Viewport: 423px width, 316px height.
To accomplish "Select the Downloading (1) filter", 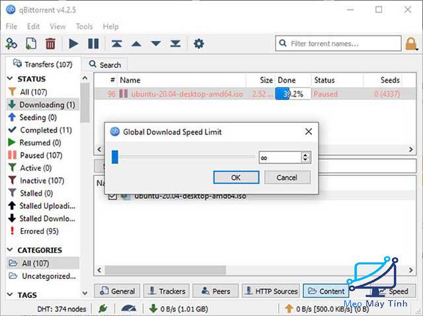I will tap(42, 104).
